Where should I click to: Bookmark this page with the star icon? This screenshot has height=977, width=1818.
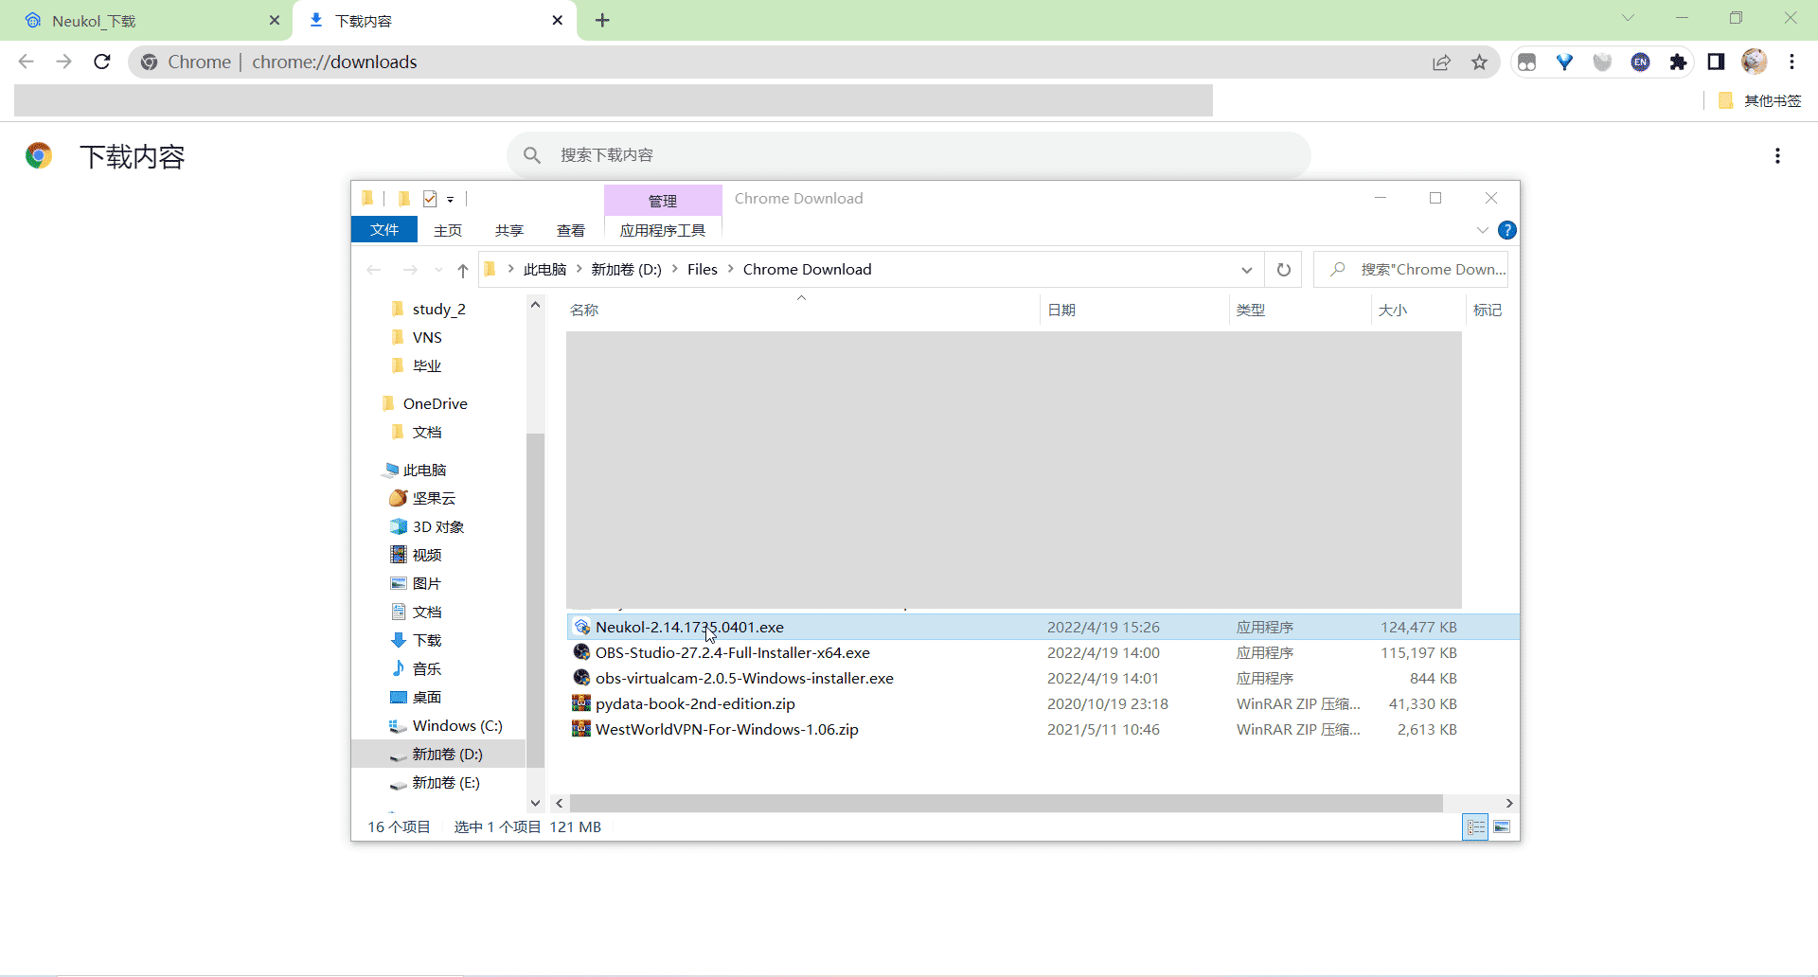pyautogui.click(x=1479, y=62)
